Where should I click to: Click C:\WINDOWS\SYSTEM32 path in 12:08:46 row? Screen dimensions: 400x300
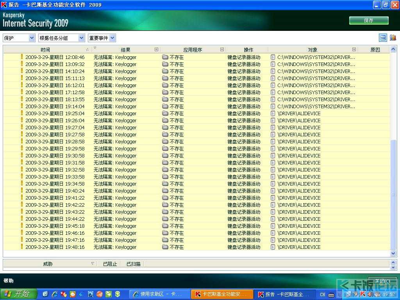pos(316,57)
